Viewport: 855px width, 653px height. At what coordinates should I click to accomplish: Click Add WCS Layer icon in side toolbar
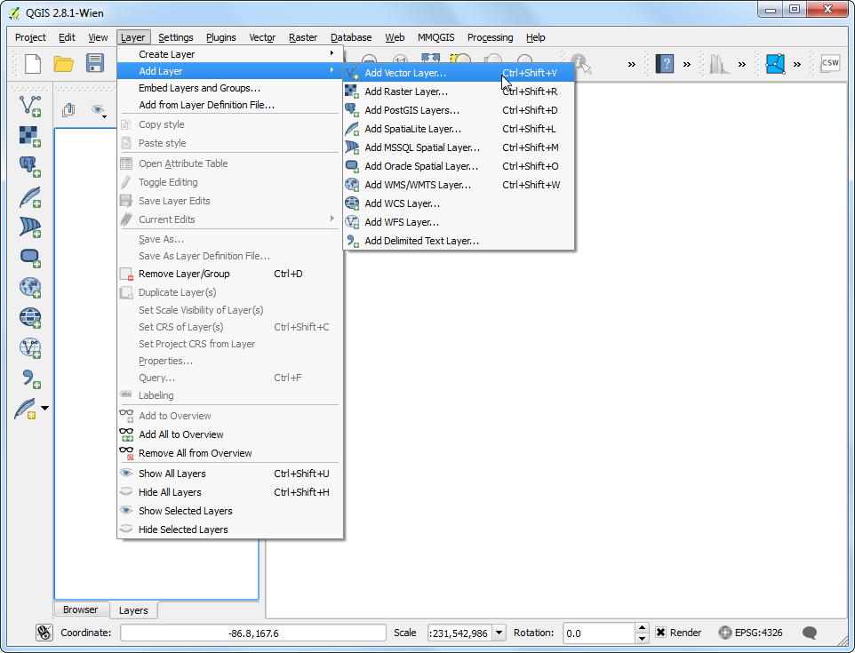[x=30, y=317]
